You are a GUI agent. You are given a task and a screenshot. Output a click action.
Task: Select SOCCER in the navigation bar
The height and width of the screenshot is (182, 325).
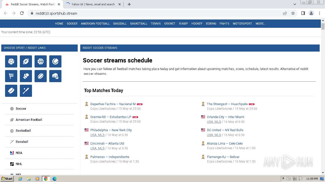[x=72, y=24]
